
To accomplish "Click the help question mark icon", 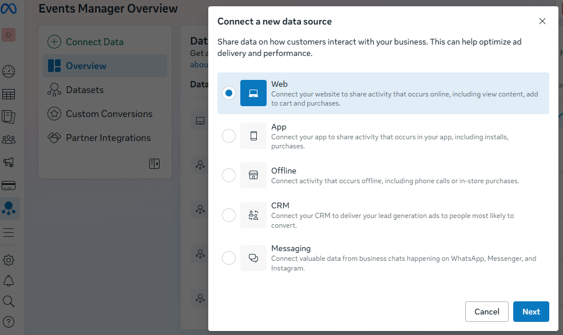I will point(9,322).
